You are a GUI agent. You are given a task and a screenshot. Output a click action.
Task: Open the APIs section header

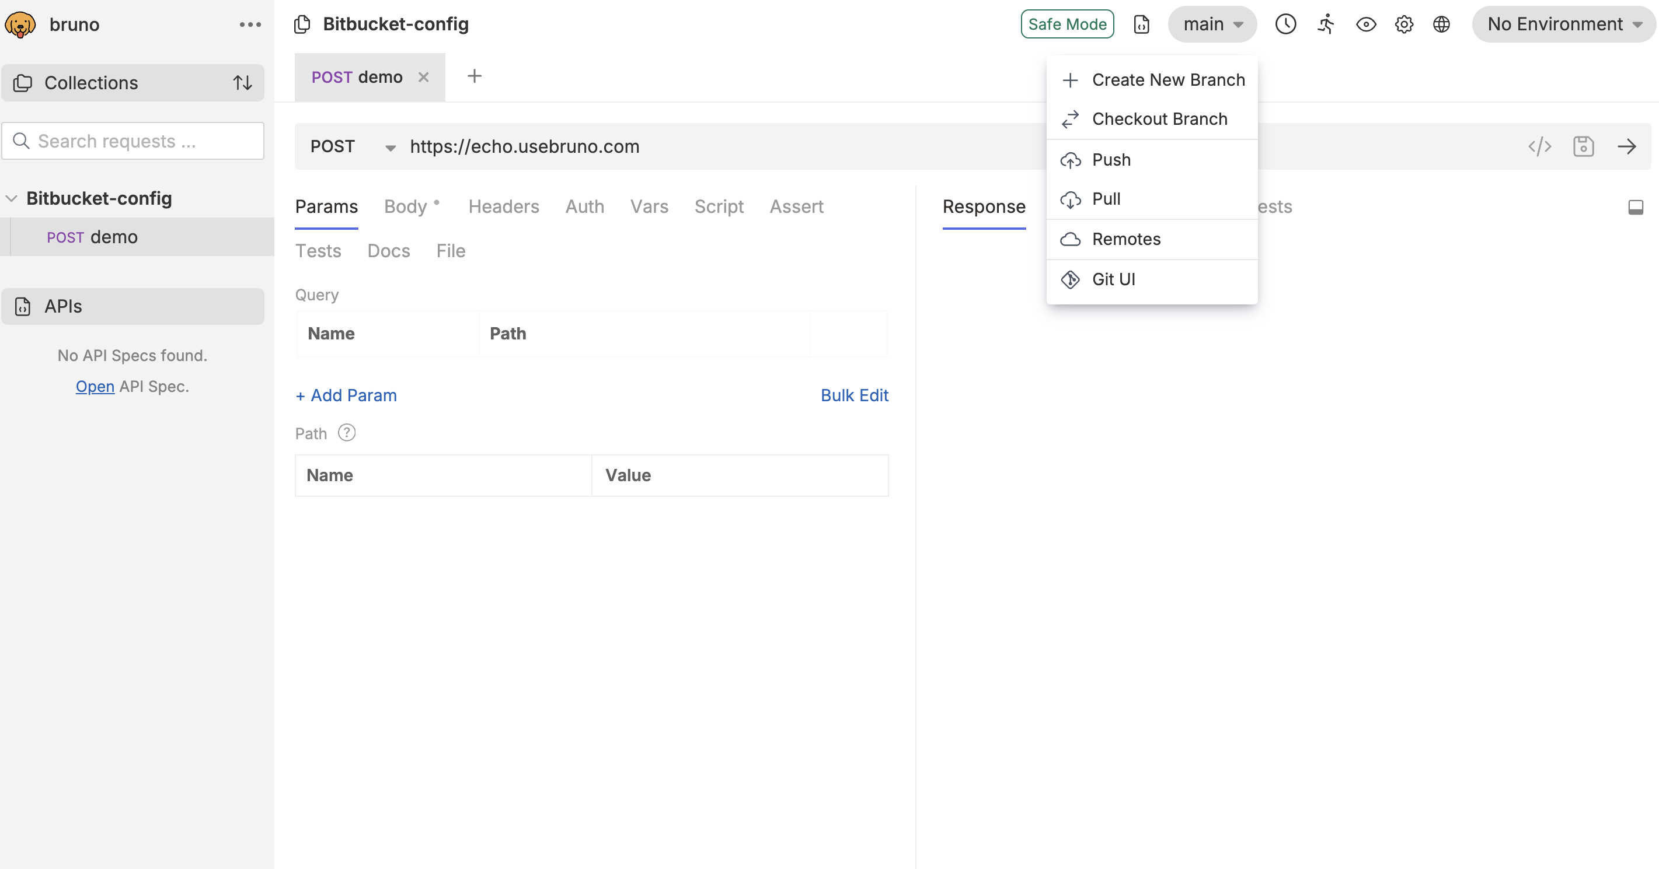[x=133, y=306]
